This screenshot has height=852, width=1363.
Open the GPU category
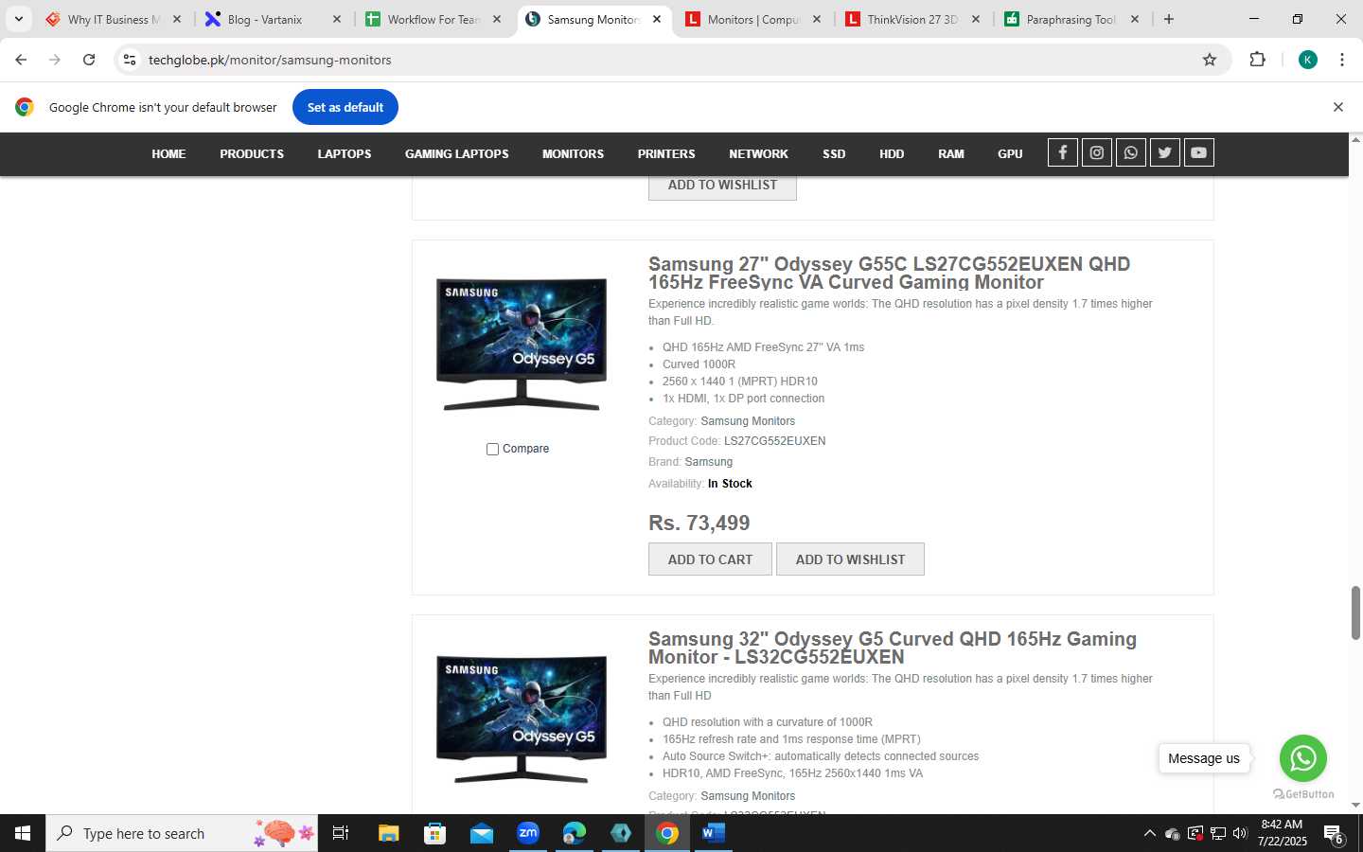click(x=1010, y=153)
